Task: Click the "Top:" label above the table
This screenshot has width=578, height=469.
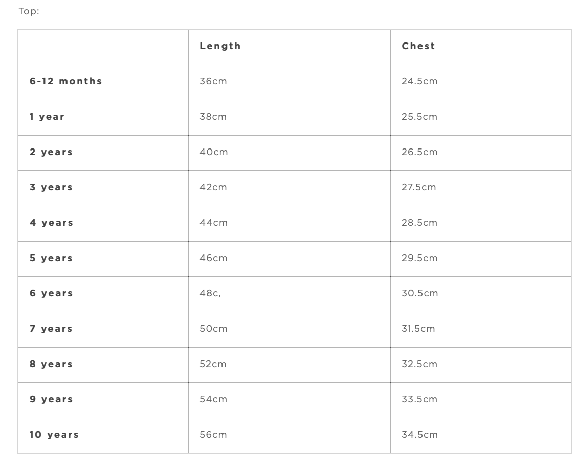Action: coord(29,11)
